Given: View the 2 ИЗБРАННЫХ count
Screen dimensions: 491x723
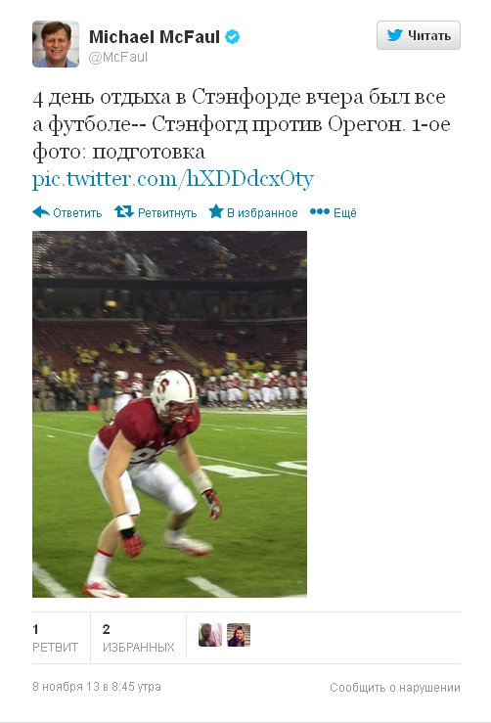Looking at the screenshot, I should [x=138, y=638].
